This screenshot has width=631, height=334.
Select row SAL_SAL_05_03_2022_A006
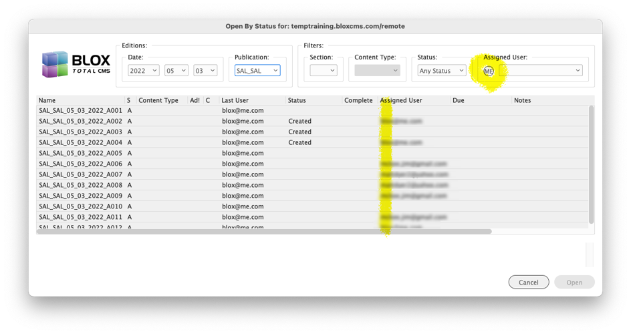312,164
